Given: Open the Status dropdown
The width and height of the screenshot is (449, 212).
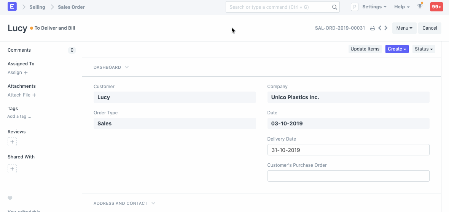Looking at the screenshot, I should tap(424, 49).
